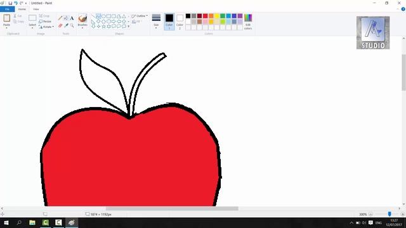Pick the Four-point star shape
This screenshot has height=228, width=406.
pyautogui.click(x=98, y=27)
